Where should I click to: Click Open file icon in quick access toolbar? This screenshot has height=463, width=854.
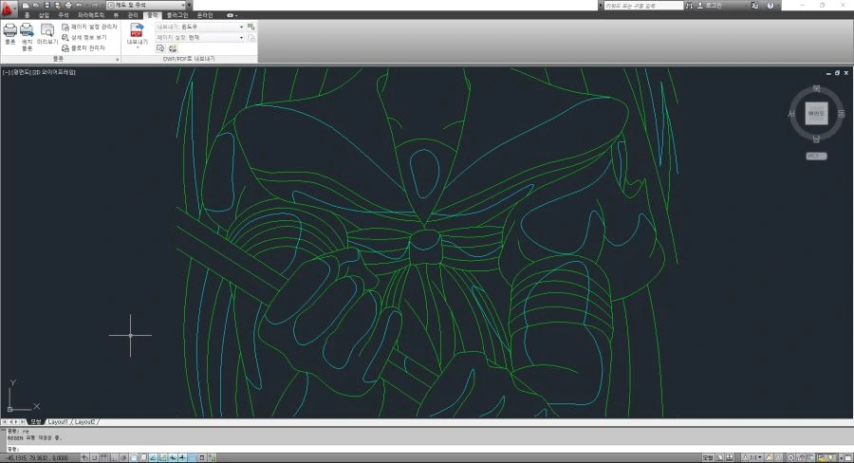(x=35, y=5)
